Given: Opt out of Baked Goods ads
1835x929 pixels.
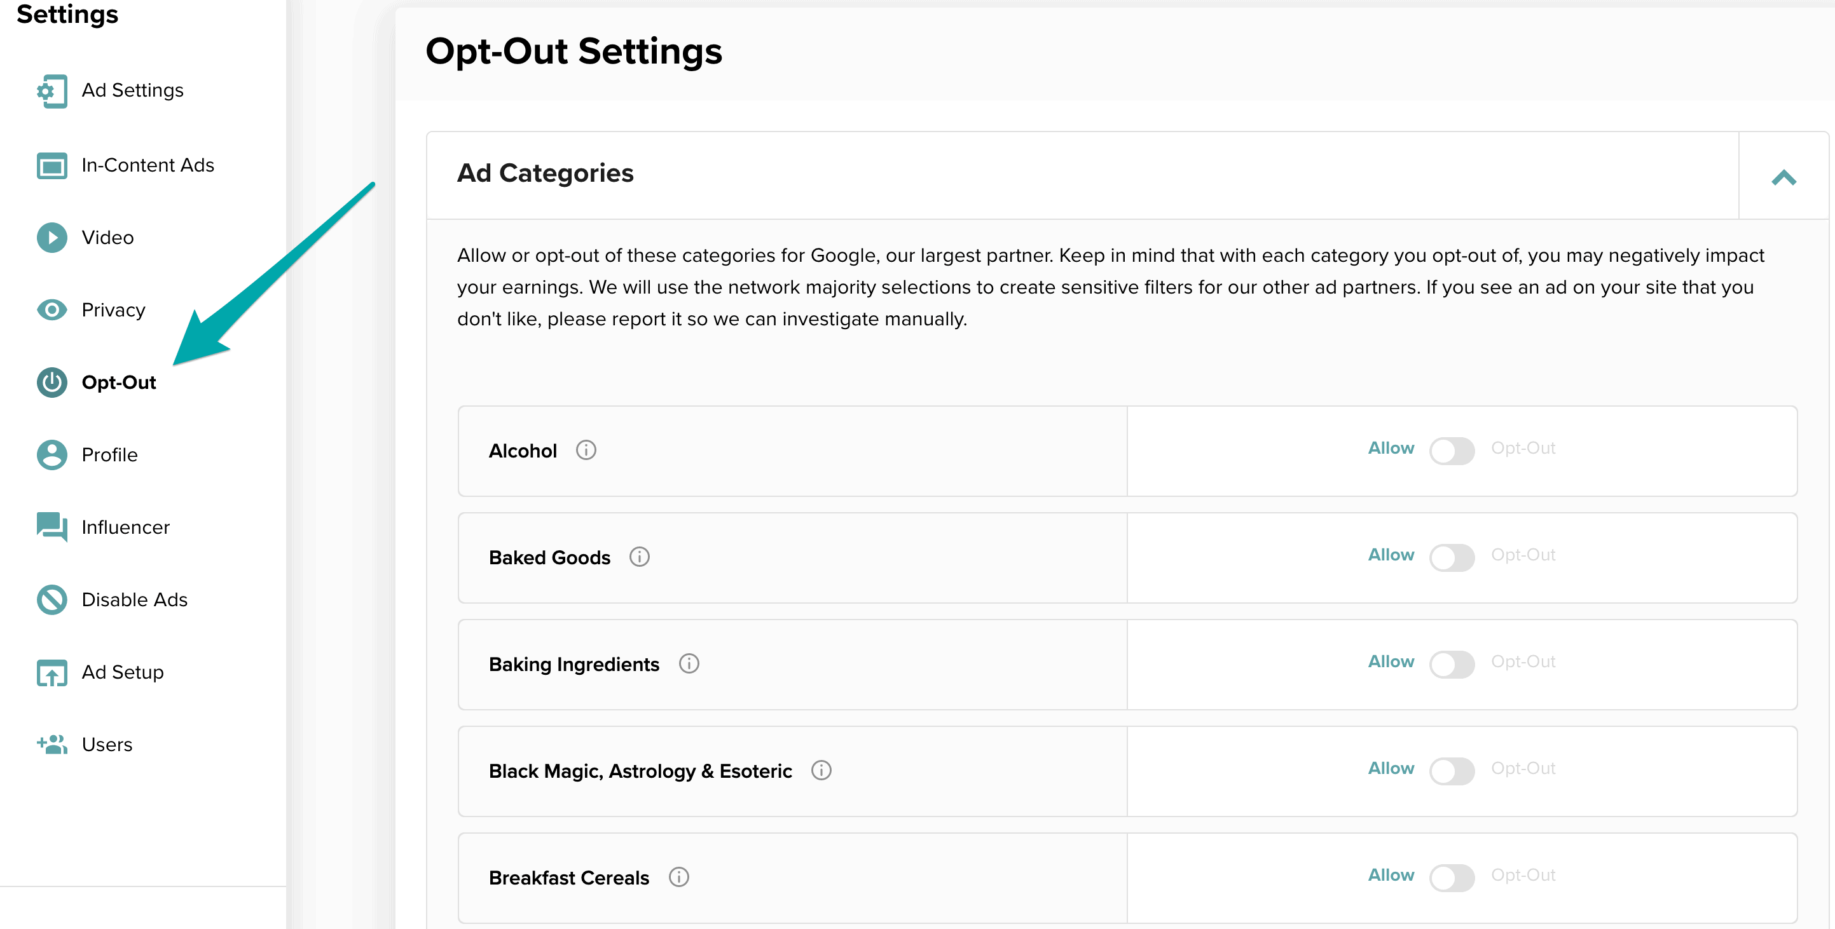Looking at the screenshot, I should coord(1452,557).
